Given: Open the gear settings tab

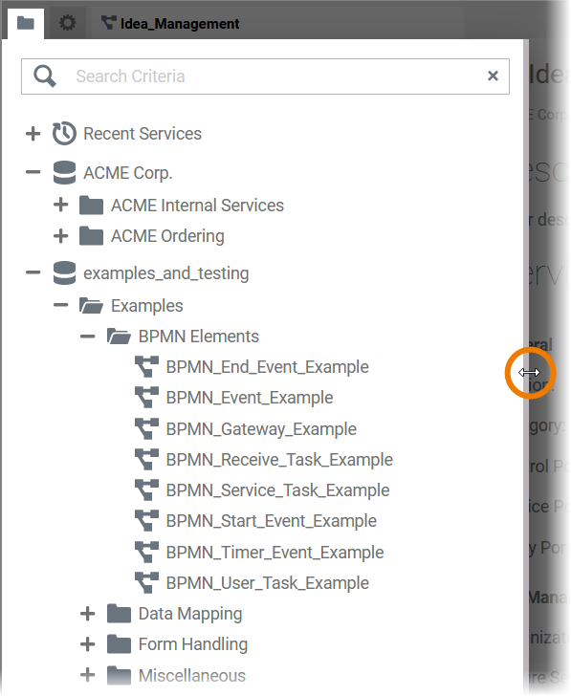Looking at the screenshot, I should (x=68, y=23).
